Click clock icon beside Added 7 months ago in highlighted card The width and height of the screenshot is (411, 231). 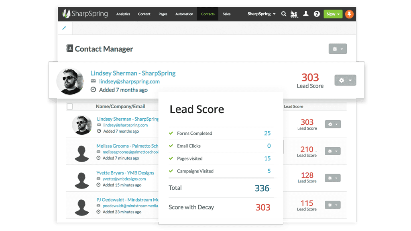point(93,89)
